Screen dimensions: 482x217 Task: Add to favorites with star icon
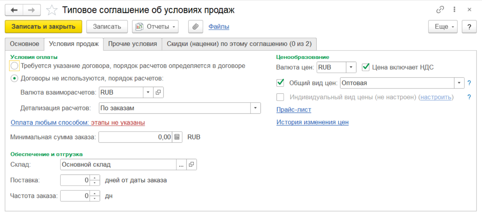click(x=52, y=11)
